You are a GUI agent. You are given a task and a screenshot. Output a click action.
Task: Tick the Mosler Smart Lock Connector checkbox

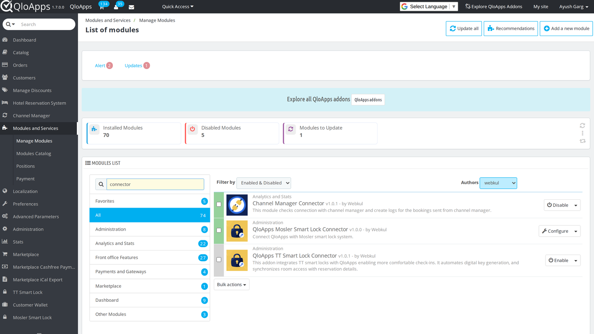[219, 230]
